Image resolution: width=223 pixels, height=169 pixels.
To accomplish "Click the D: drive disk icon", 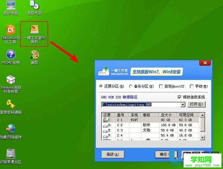I will 105,126.
